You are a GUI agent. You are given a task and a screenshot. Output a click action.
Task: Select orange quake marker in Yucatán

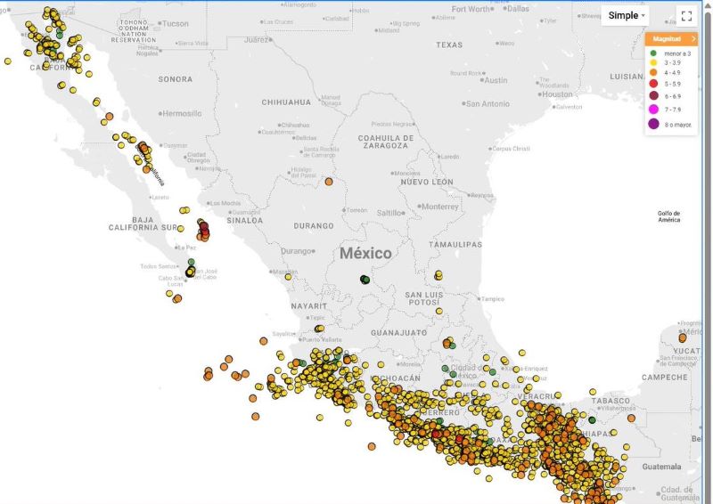pos(683,337)
